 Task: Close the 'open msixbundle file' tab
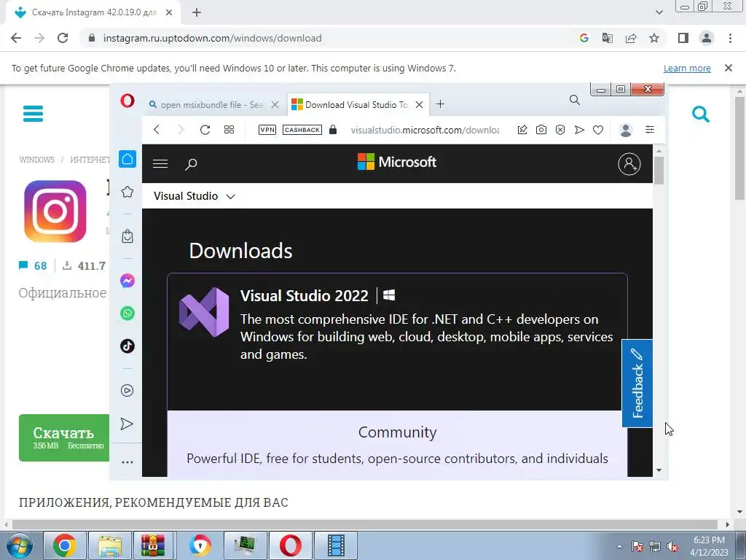[275, 105]
